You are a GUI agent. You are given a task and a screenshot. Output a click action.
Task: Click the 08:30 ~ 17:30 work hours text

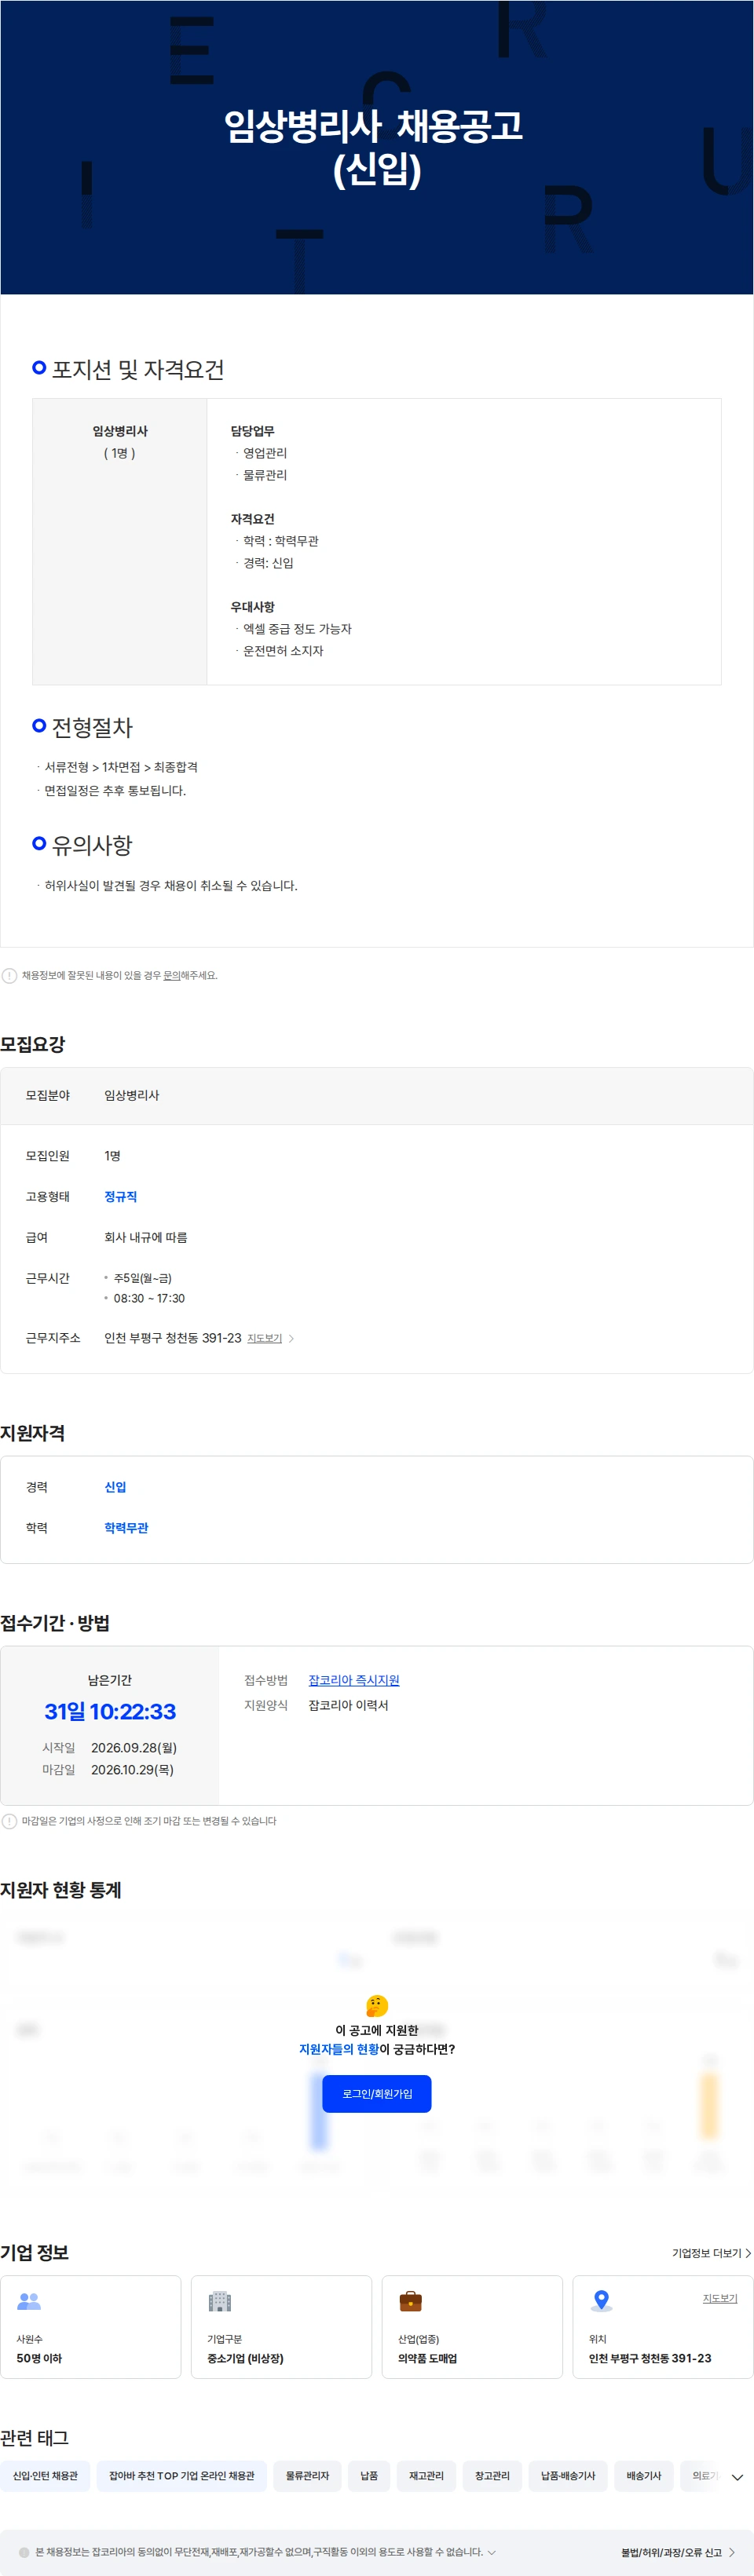point(149,1298)
